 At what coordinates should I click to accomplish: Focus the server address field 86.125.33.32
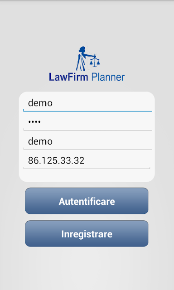click(x=87, y=160)
